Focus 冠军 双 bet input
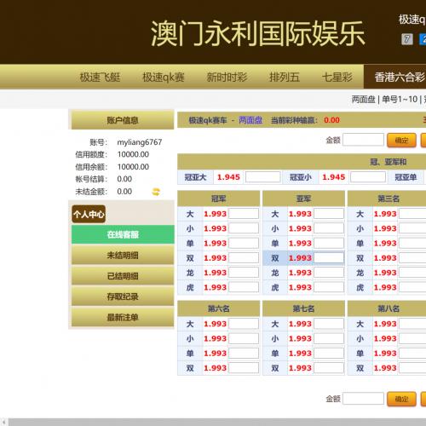The height and width of the screenshot is (426, 426). coord(244,258)
